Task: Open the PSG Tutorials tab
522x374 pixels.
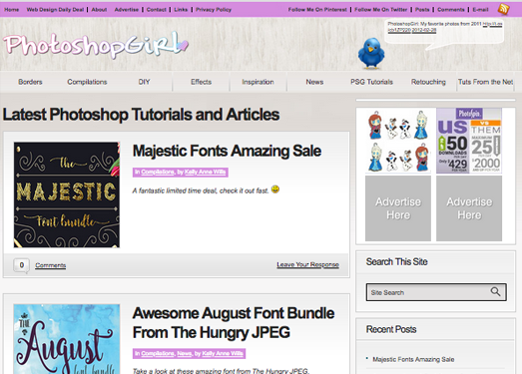Action: tap(371, 82)
